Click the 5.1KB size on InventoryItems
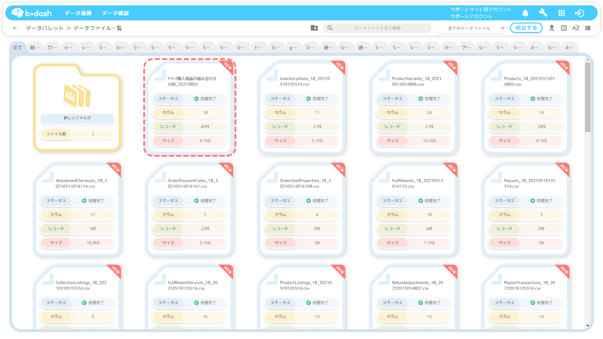This screenshot has height=339, width=603. [x=317, y=141]
